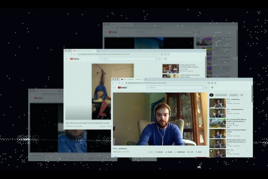The image size is (268, 179).
Task: Open the colorful cartoon recommended video thumbnail
Action: 217,123
